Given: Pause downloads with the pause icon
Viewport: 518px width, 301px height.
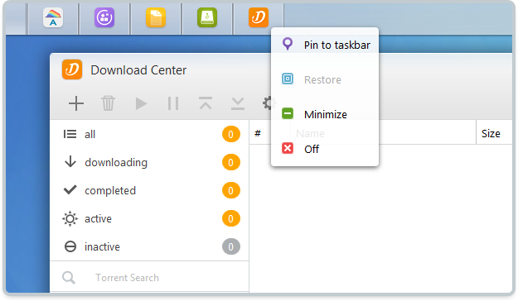Looking at the screenshot, I should coord(173,103).
